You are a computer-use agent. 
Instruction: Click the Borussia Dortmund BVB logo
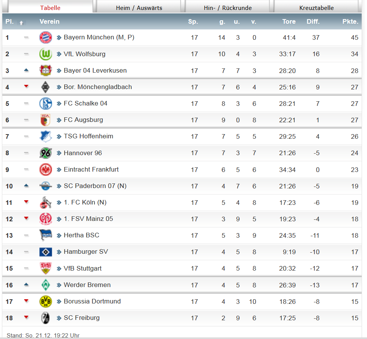pyautogui.click(x=46, y=301)
